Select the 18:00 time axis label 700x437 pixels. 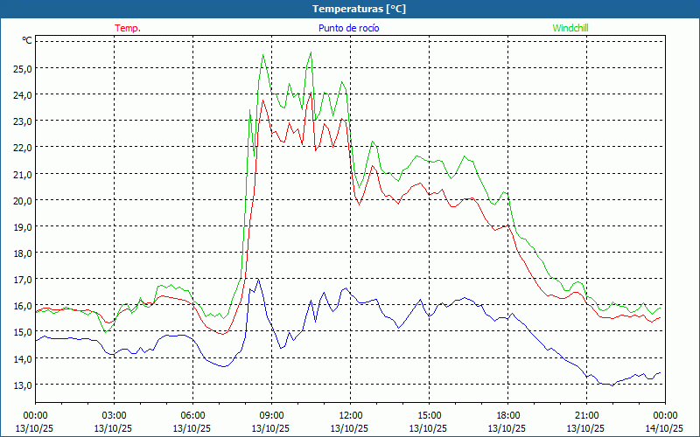(507, 415)
